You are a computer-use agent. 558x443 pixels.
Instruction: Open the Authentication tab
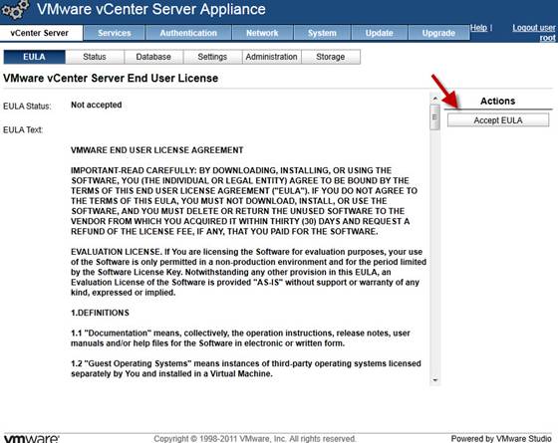188,33
